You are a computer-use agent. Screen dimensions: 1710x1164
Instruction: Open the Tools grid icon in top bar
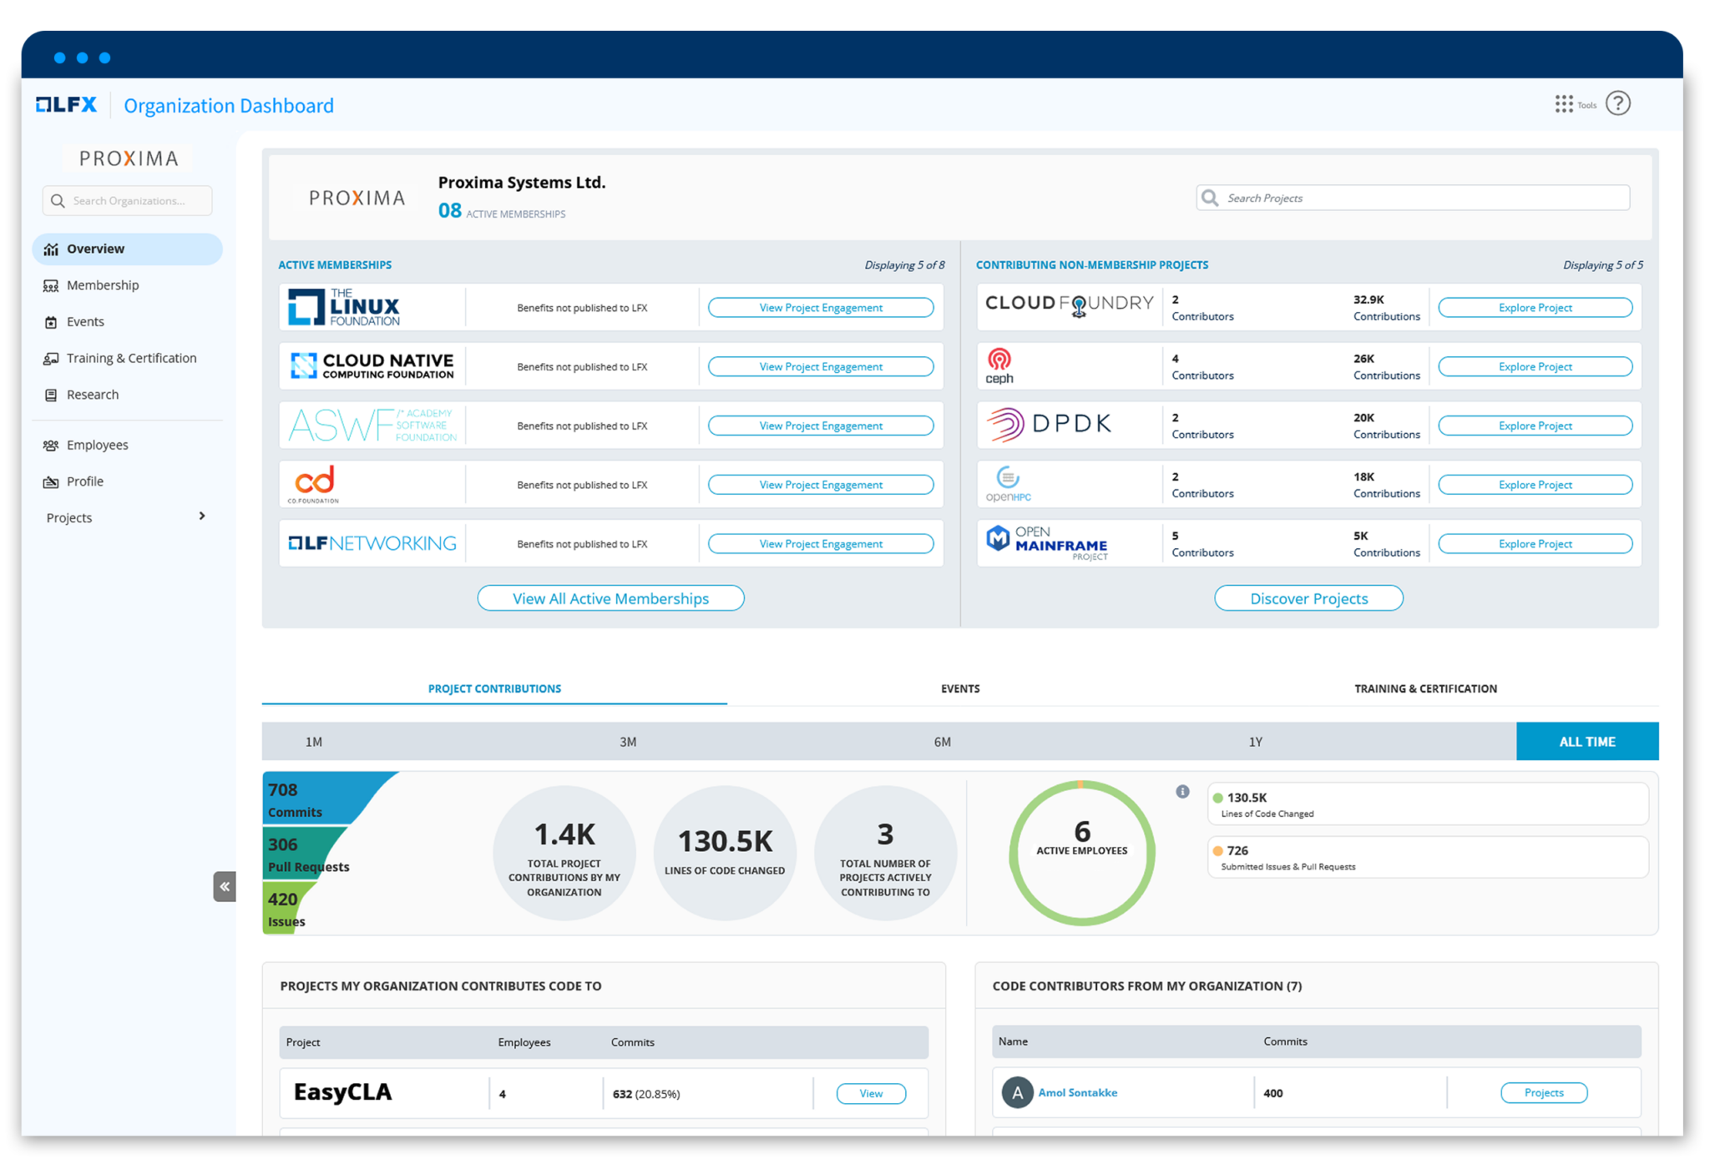[x=1565, y=103]
